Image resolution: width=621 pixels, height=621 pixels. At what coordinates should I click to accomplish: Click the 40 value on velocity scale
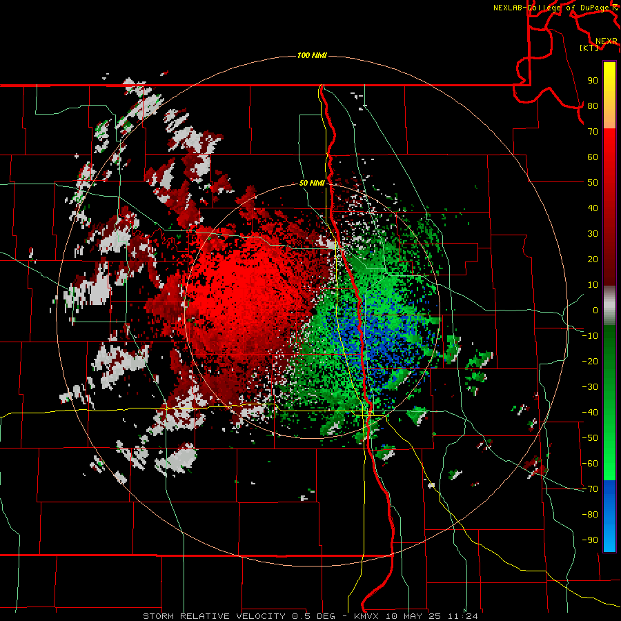coord(593,208)
